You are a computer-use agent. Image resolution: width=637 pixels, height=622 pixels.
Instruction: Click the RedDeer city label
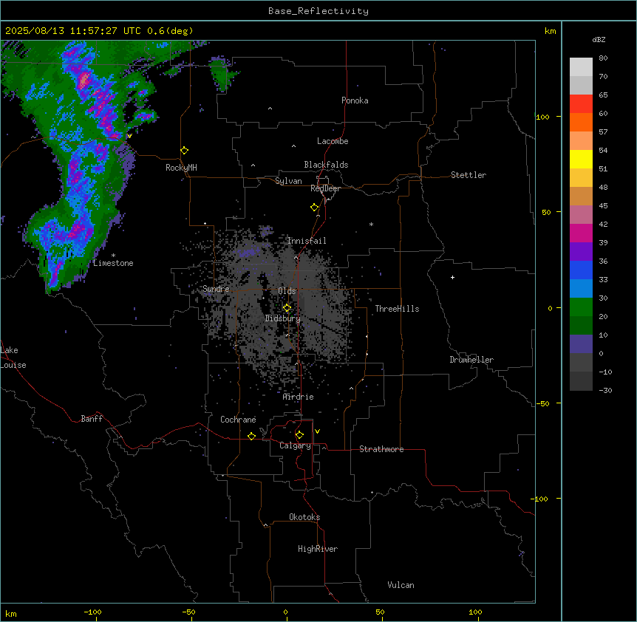[325, 188]
